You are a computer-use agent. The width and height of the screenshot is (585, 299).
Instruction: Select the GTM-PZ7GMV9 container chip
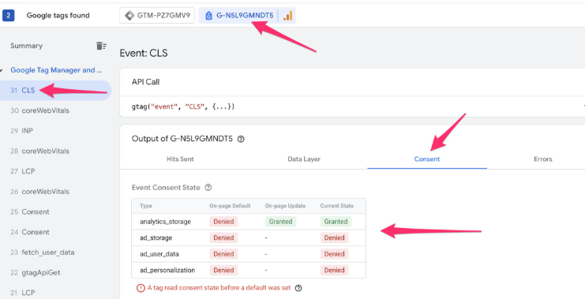click(157, 16)
